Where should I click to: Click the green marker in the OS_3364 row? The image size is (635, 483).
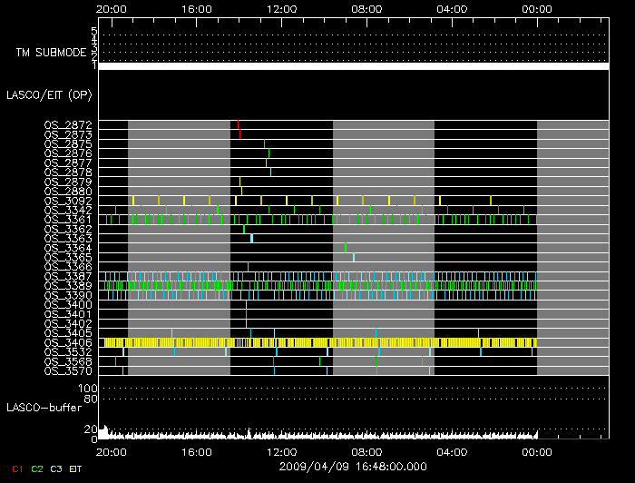tap(346, 247)
